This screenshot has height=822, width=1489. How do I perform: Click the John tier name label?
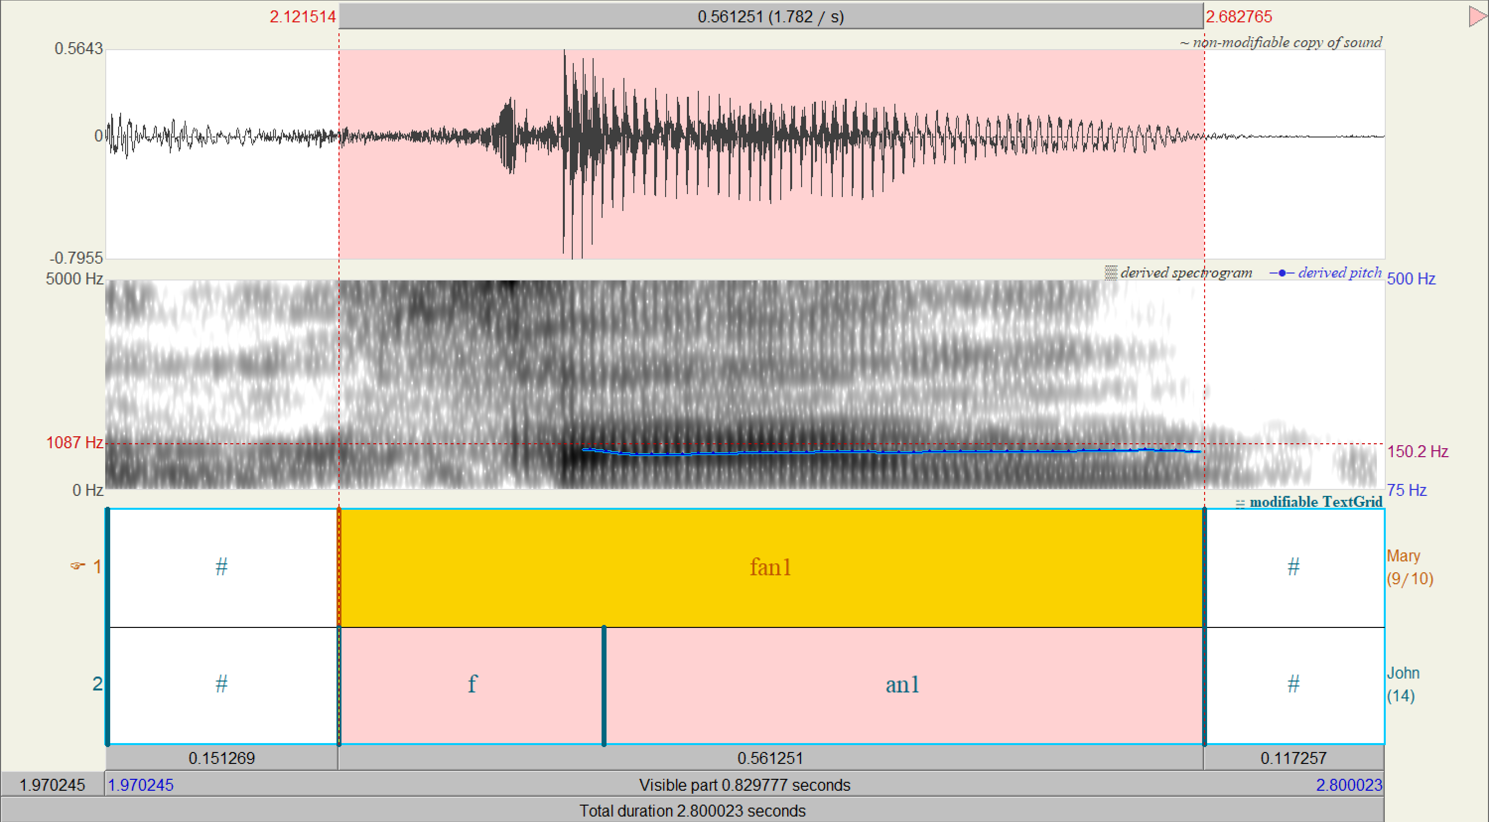click(x=1403, y=673)
